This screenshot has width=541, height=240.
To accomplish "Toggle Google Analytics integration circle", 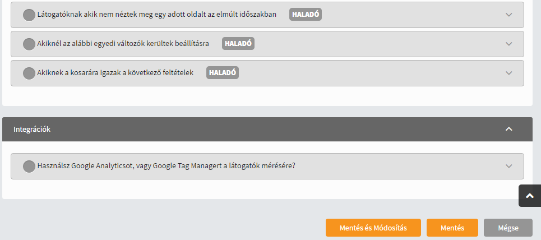I will point(29,167).
